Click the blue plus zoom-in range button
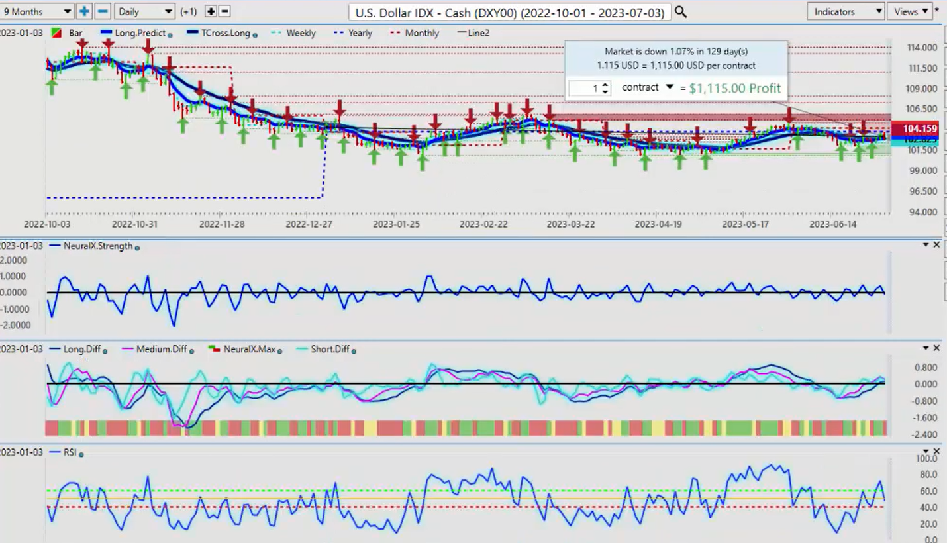The image size is (947, 543). [x=84, y=11]
